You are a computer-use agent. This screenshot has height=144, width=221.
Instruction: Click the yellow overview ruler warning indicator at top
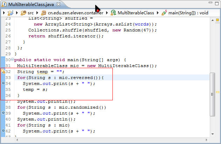217,20
